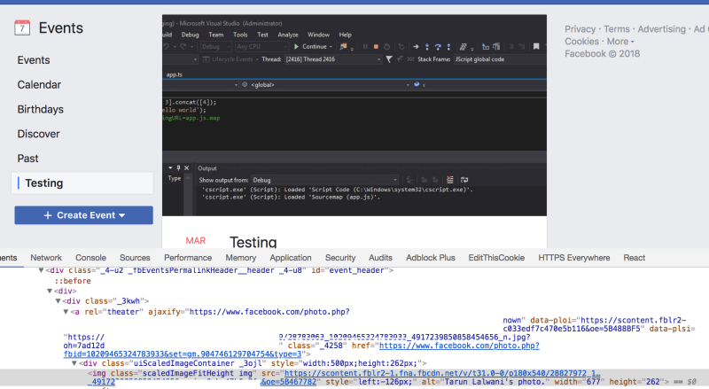Select the Application tab
Viewport: 709px width, 389px height.
tap(291, 258)
